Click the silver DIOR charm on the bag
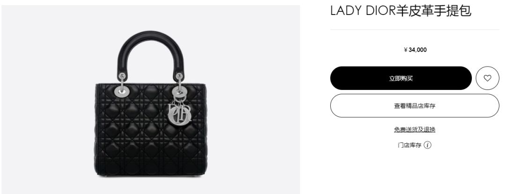Screen dimensions: 506x194 click(x=179, y=113)
